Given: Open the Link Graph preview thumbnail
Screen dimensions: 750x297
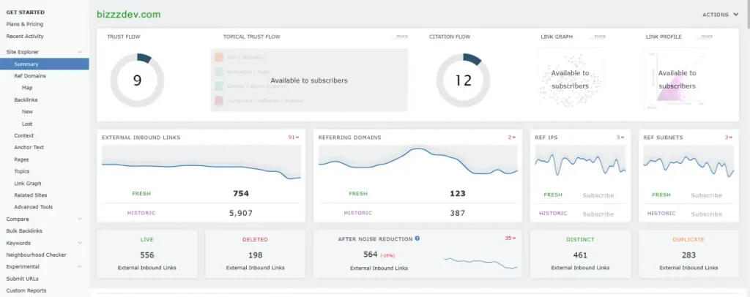Looking at the screenshot, I should pyautogui.click(x=570, y=79).
